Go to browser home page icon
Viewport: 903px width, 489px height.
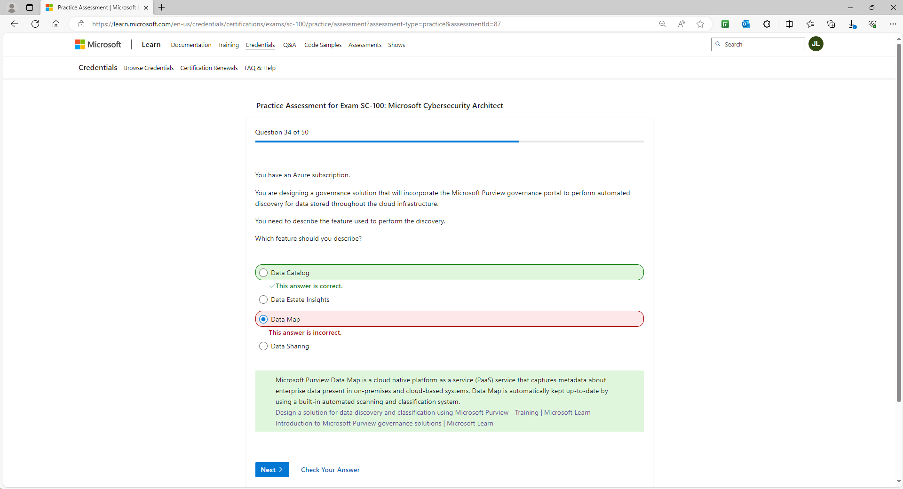tap(56, 24)
